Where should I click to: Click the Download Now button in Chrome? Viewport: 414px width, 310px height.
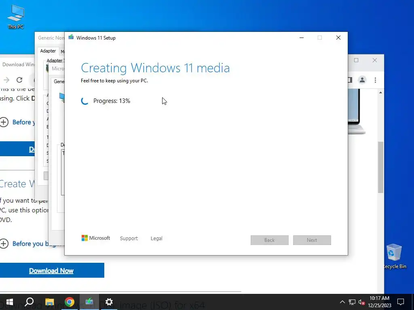point(51,270)
